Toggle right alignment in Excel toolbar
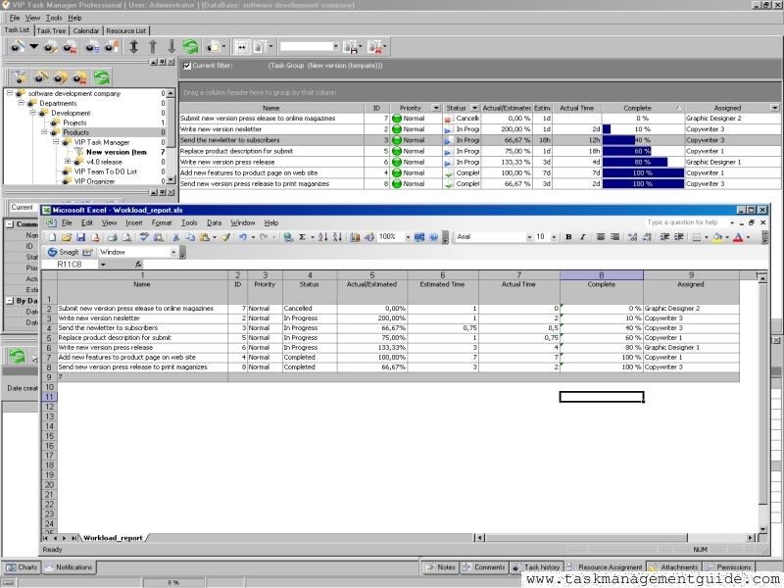Image resolution: width=784 pixels, height=588 pixels. 615,237
